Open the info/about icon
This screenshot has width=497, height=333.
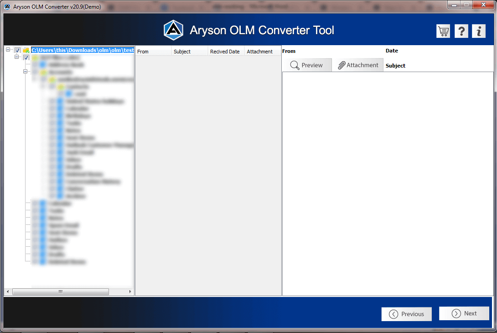pyautogui.click(x=478, y=31)
